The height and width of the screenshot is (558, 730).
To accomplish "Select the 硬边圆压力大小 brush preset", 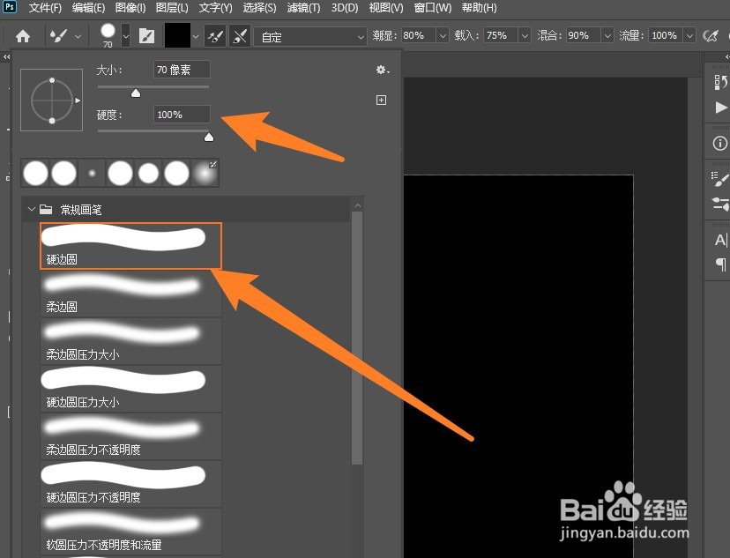I will tap(130, 389).
